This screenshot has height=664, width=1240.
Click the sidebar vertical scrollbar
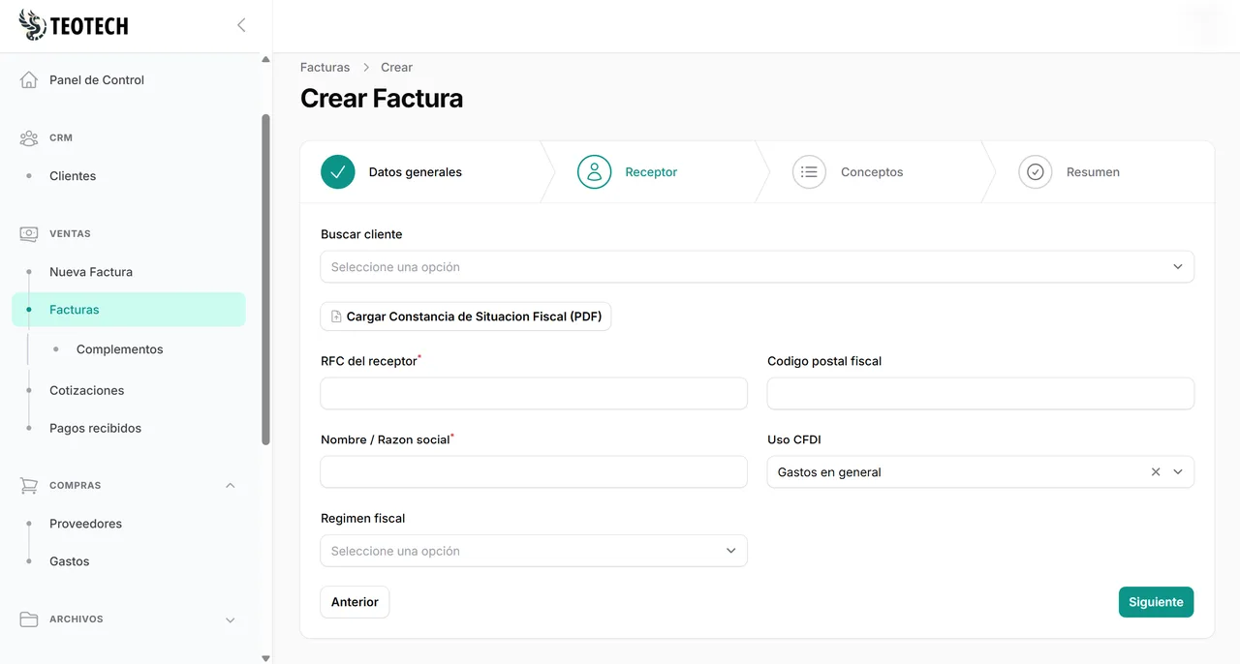coord(265,281)
